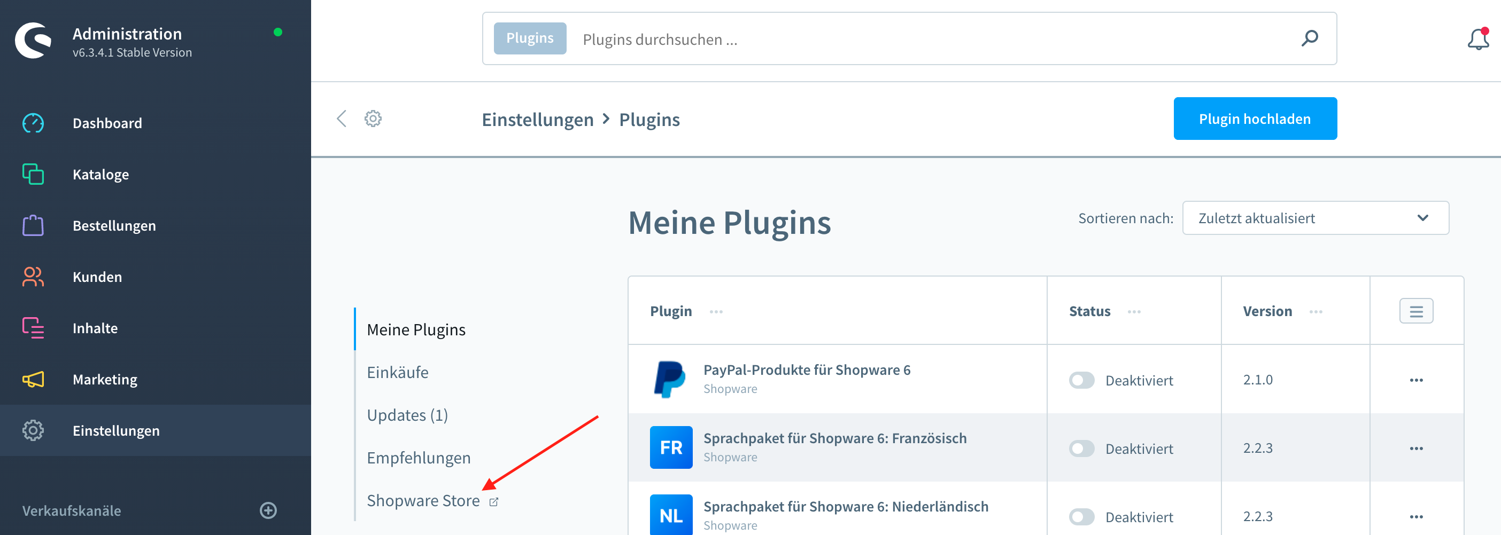The image size is (1501, 535).
Task: Open Kataloge menu item
Action: (101, 175)
